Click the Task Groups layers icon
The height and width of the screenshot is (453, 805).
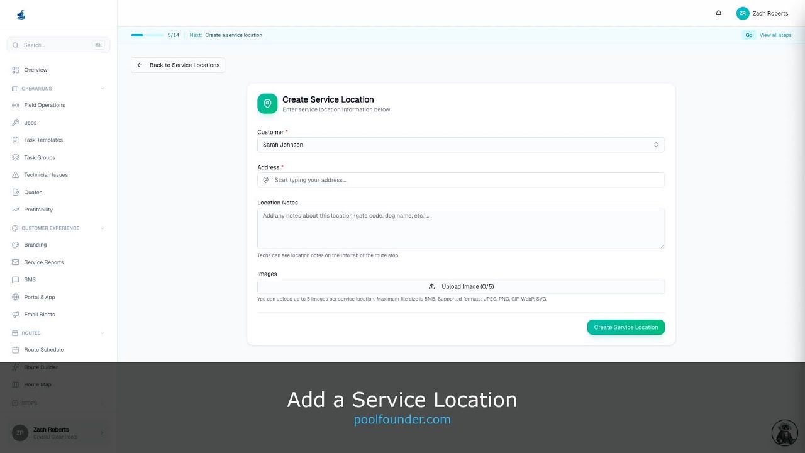pyautogui.click(x=16, y=157)
